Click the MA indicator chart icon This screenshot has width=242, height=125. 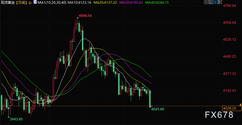[35, 2]
